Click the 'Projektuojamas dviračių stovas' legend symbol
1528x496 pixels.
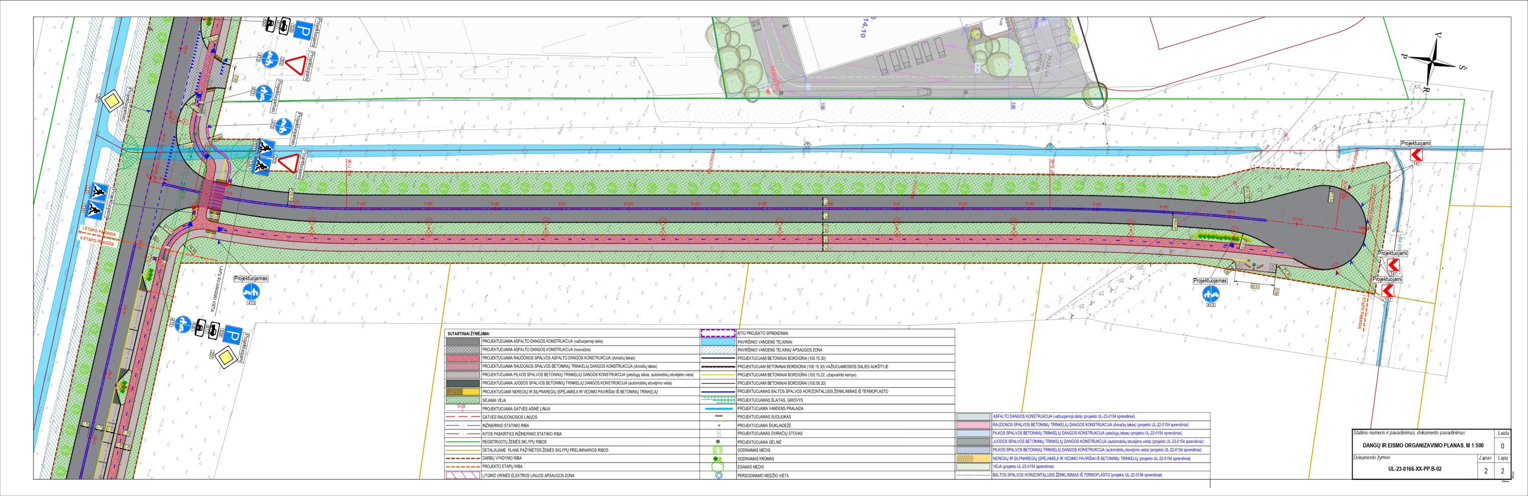point(718,434)
